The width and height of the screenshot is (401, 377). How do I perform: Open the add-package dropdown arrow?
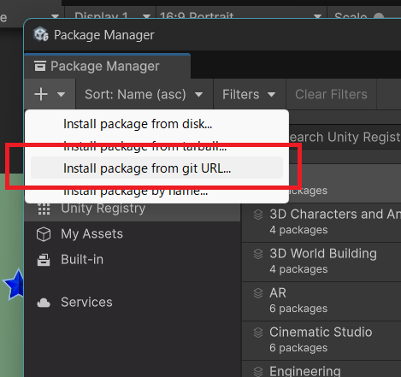point(61,94)
